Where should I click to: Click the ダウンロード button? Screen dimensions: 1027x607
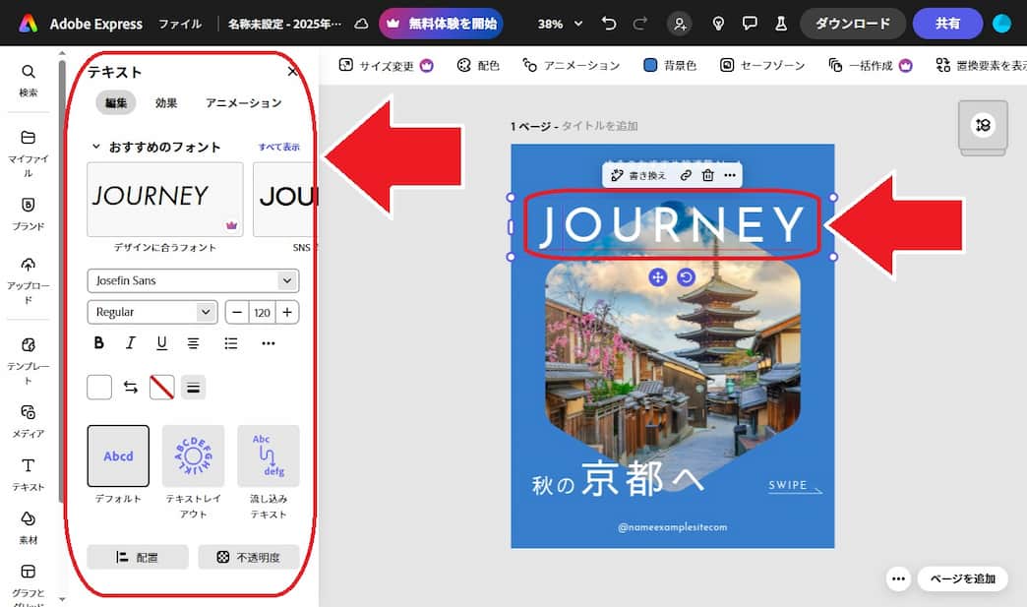(852, 22)
